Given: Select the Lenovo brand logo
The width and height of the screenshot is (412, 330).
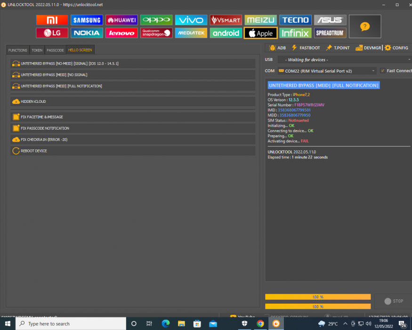Looking at the screenshot, I should tap(121, 33).
